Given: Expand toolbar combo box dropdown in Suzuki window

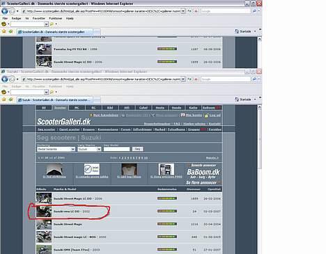Looking at the screenshot, I should (46, 92).
